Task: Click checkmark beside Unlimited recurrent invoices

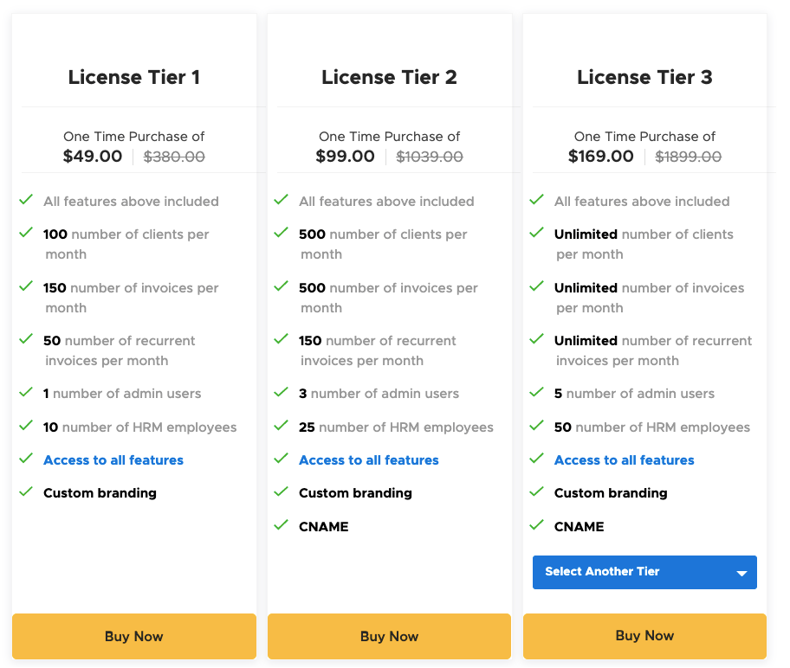Action: coord(536,339)
